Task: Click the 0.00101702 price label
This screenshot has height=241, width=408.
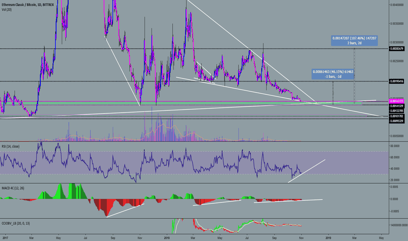Action: coord(397,116)
